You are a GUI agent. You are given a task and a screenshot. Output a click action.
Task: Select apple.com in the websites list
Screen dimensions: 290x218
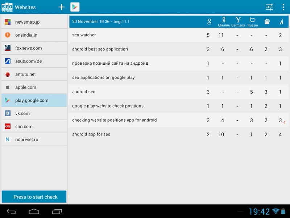34,87
